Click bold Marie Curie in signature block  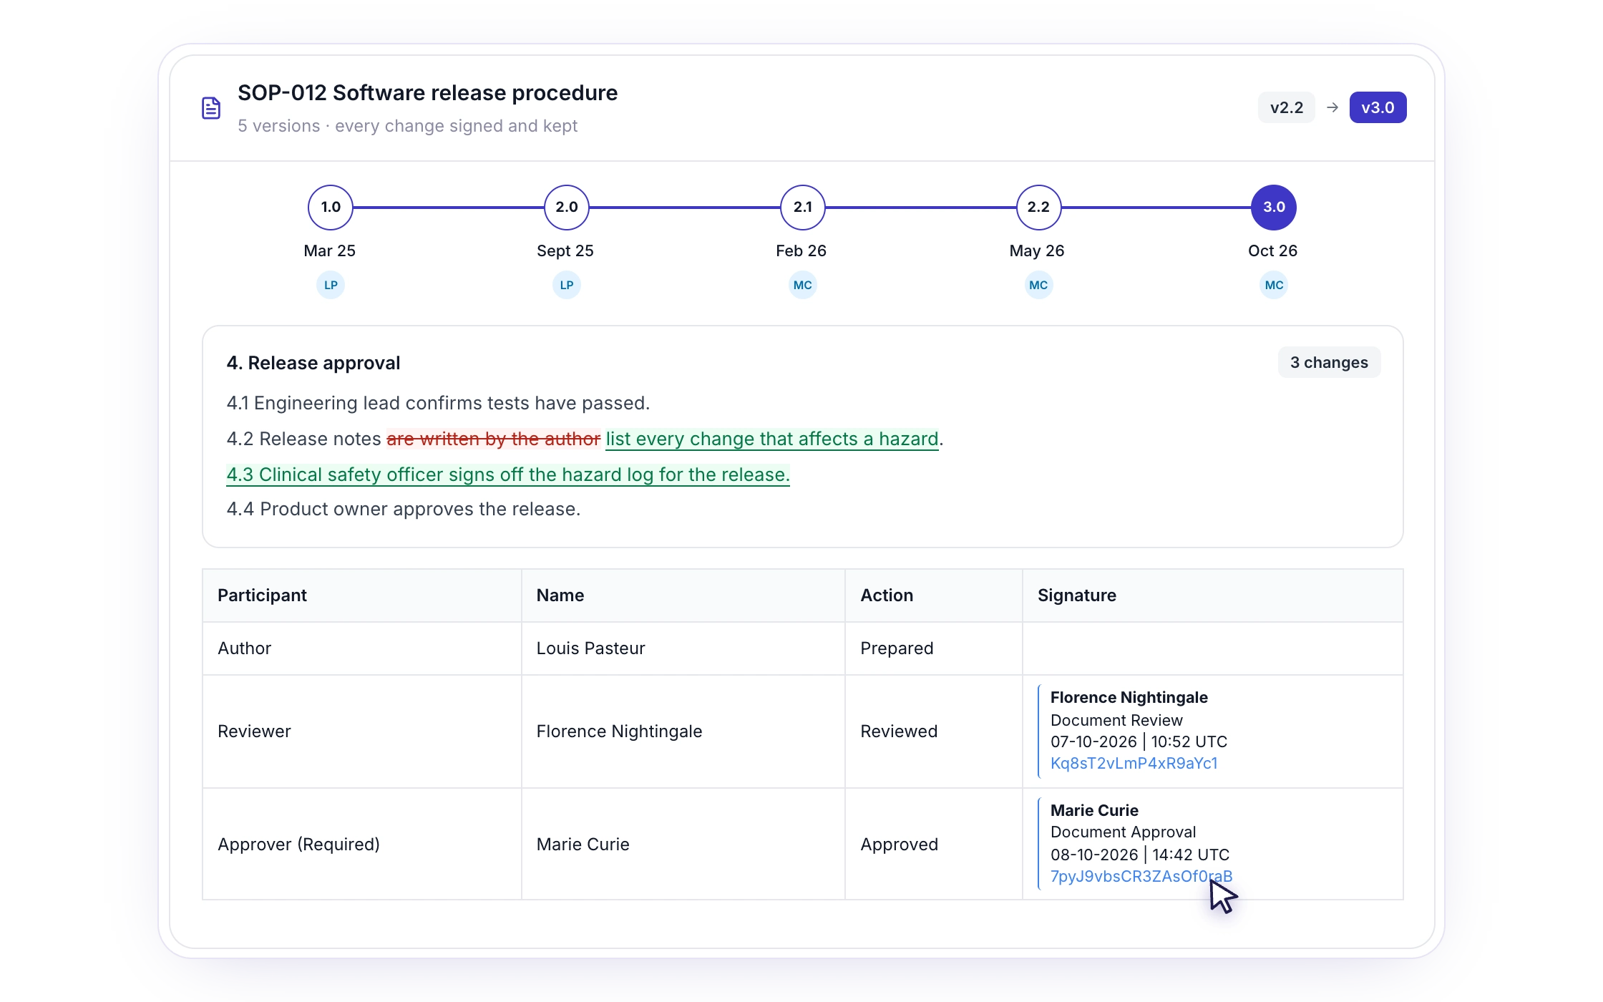tap(1094, 810)
